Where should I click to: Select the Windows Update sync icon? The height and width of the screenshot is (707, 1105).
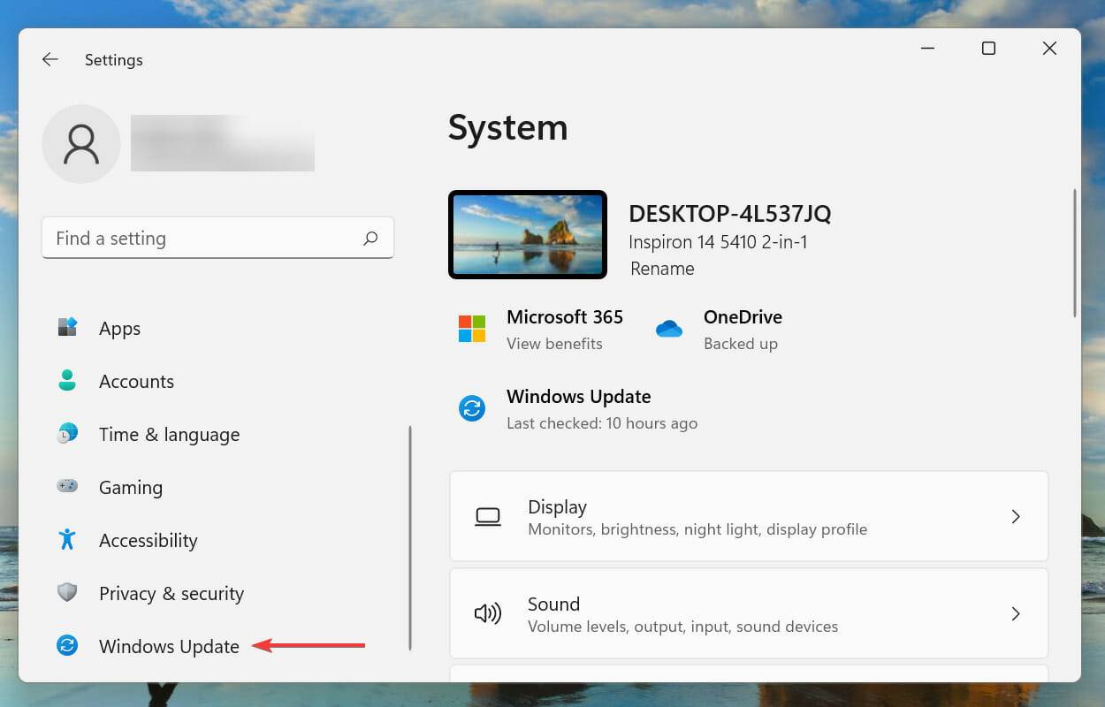tap(67, 646)
